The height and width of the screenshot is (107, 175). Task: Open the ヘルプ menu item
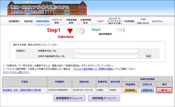click(x=100, y=21)
